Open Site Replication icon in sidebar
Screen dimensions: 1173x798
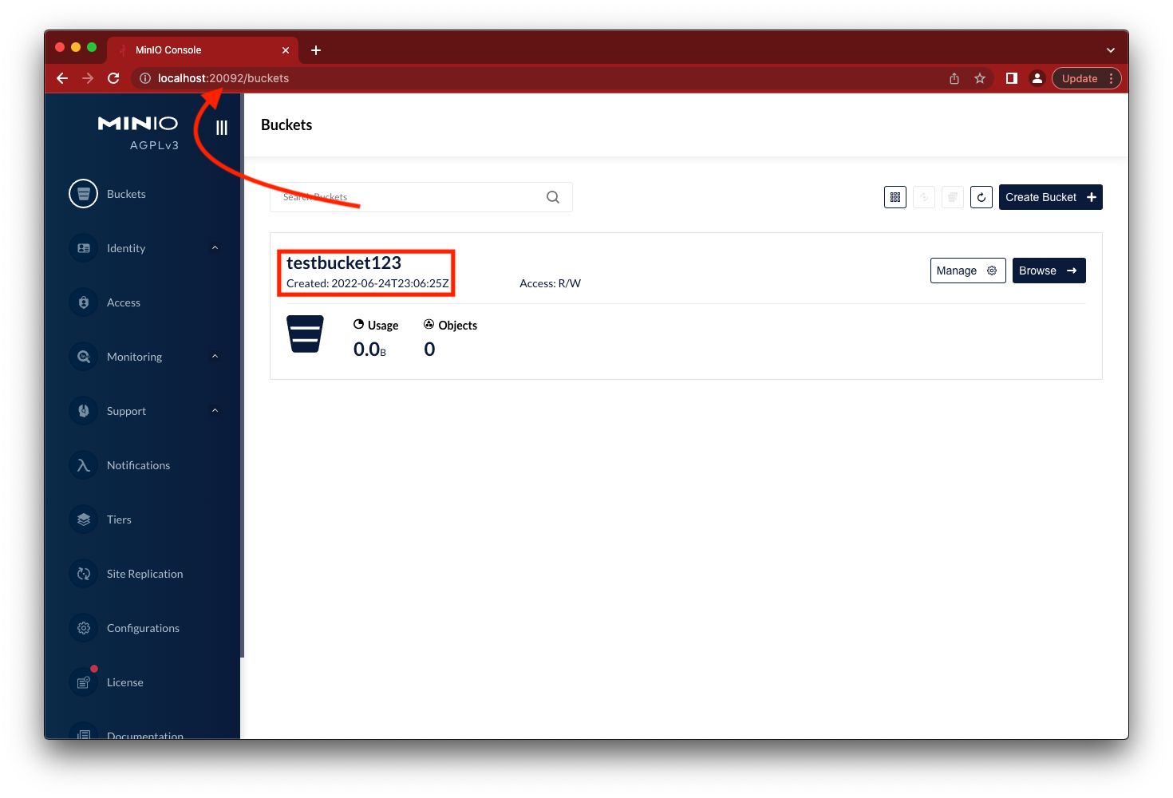[x=84, y=574]
